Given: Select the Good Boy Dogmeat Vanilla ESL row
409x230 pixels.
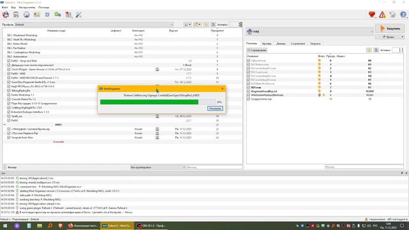Looking at the screenshot, I should pos(122,82).
